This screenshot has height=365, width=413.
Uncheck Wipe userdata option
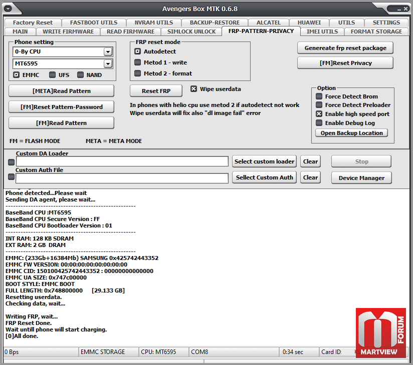(x=193, y=89)
